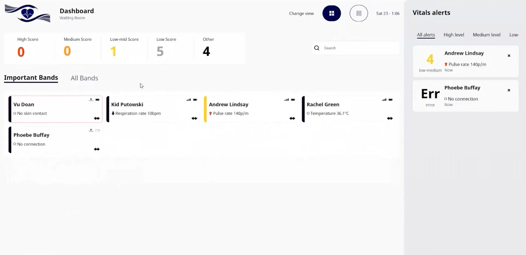Image resolution: width=526 pixels, height=255 pixels.
Task: Click the Search input field
Action: [x=356, y=48]
